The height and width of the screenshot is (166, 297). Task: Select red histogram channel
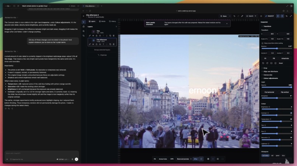[272, 156]
